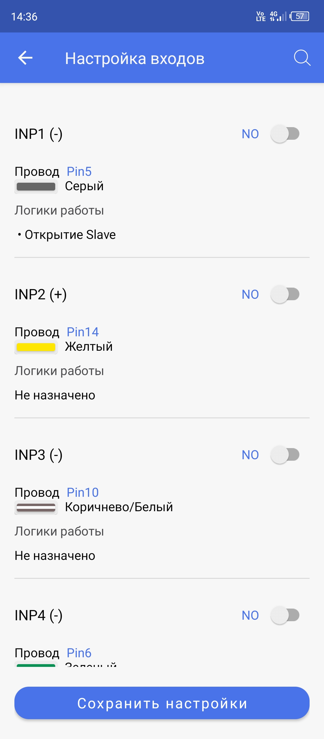Save settings with Сохранить настройки button
The height and width of the screenshot is (739, 324).
point(162,703)
